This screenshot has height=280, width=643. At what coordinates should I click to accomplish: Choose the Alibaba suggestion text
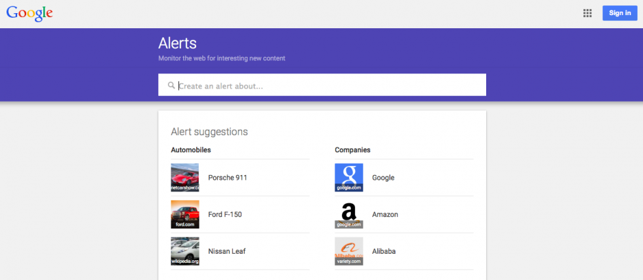click(x=384, y=251)
